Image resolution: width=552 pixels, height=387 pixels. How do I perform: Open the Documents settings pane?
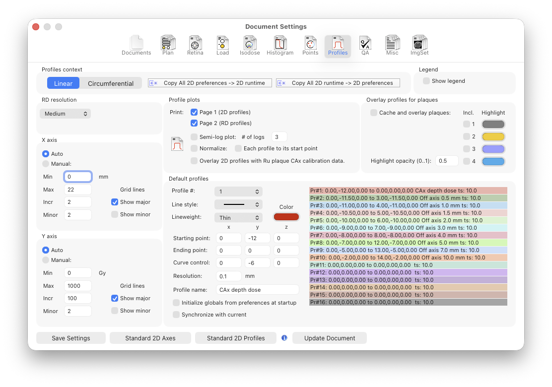tap(136, 46)
